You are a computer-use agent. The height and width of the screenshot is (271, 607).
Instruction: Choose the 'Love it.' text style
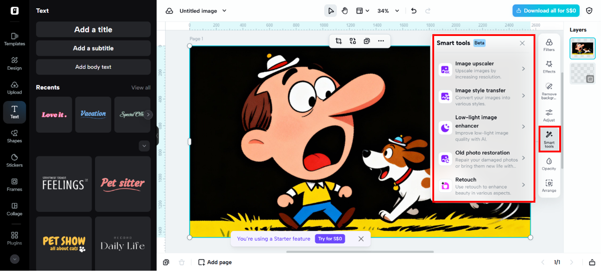[x=54, y=115]
